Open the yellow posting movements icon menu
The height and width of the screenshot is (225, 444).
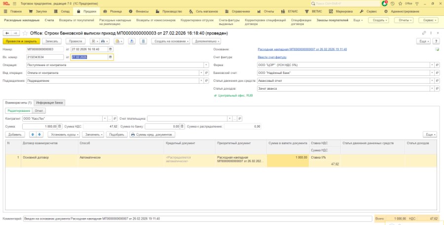118,41
